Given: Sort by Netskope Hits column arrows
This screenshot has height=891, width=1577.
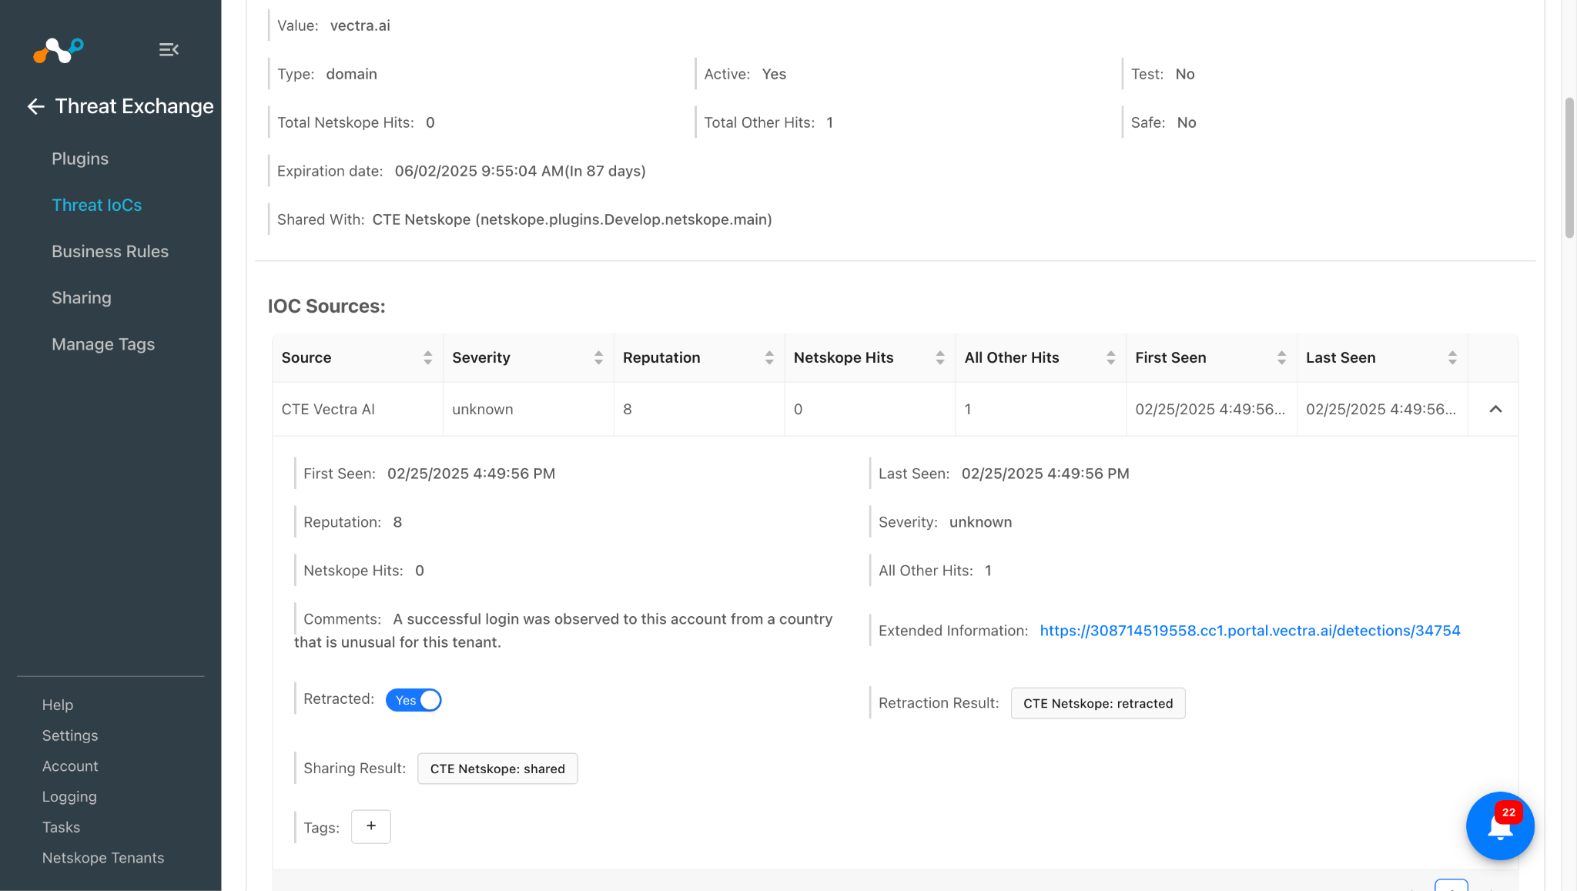Looking at the screenshot, I should 940,357.
